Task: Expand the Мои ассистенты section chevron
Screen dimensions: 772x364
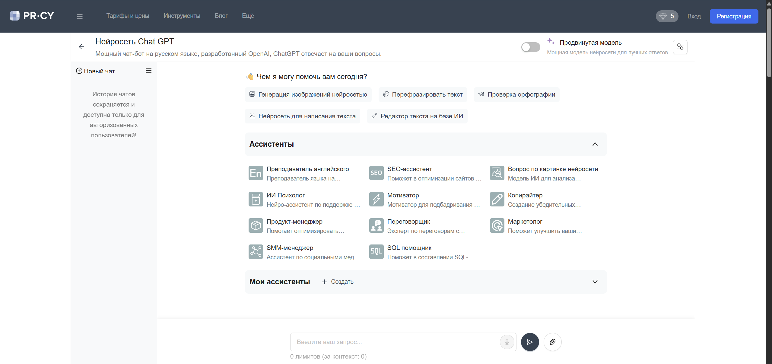Action: tap(595, 282)
